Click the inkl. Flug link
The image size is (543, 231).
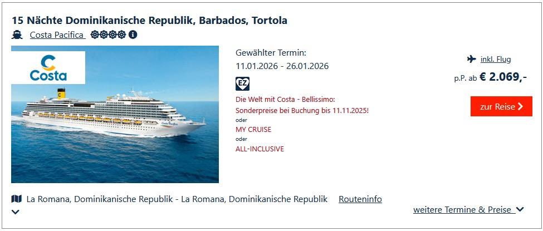pyautogui.click(x=495, y=60)
